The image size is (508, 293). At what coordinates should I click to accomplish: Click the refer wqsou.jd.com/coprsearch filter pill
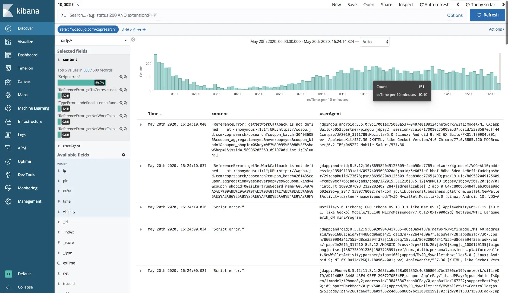(88, 30)
